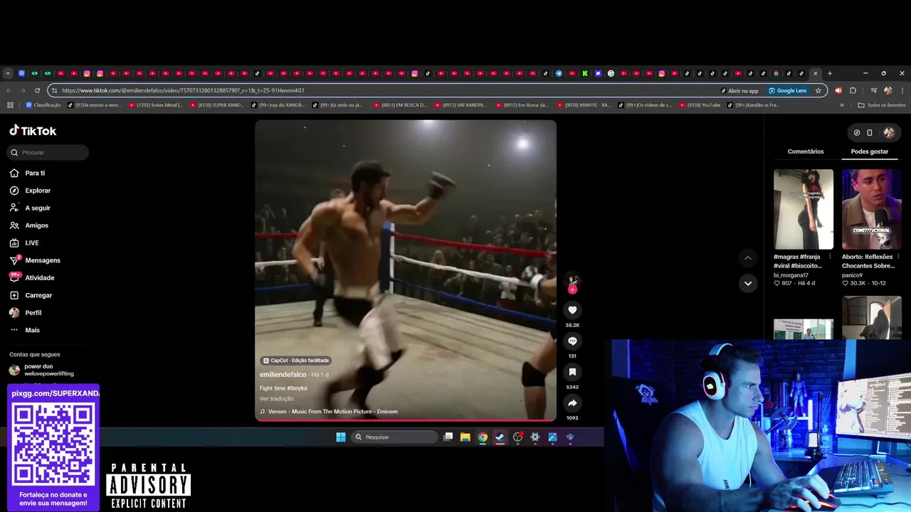Screen dimensions: 911x512
Task: Open Steam from taskbar
Action: [500, 437]
